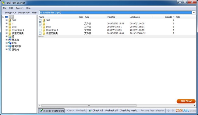Tick the checkbox for Data row

[x=40, y=27]
